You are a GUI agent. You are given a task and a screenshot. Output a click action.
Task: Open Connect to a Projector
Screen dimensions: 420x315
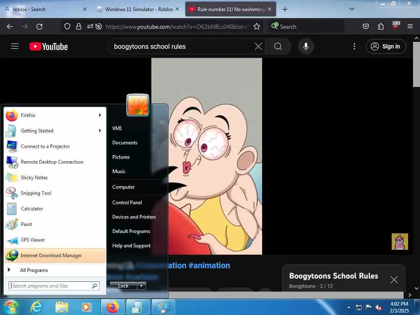click(55, 146)
